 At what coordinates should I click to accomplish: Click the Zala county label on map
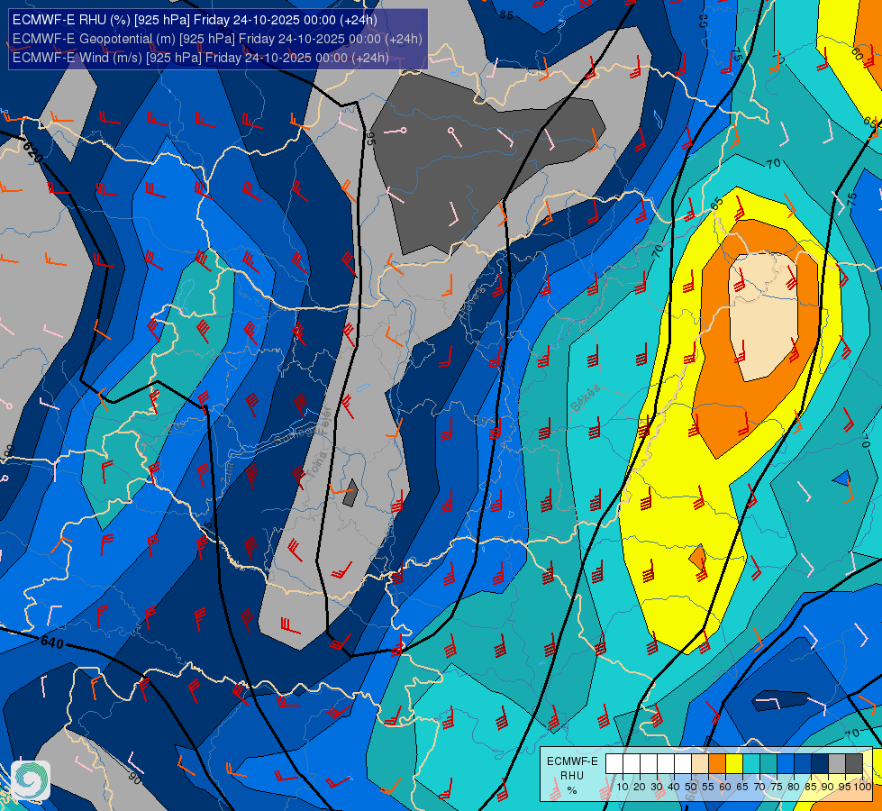click(x=227, y=474)
